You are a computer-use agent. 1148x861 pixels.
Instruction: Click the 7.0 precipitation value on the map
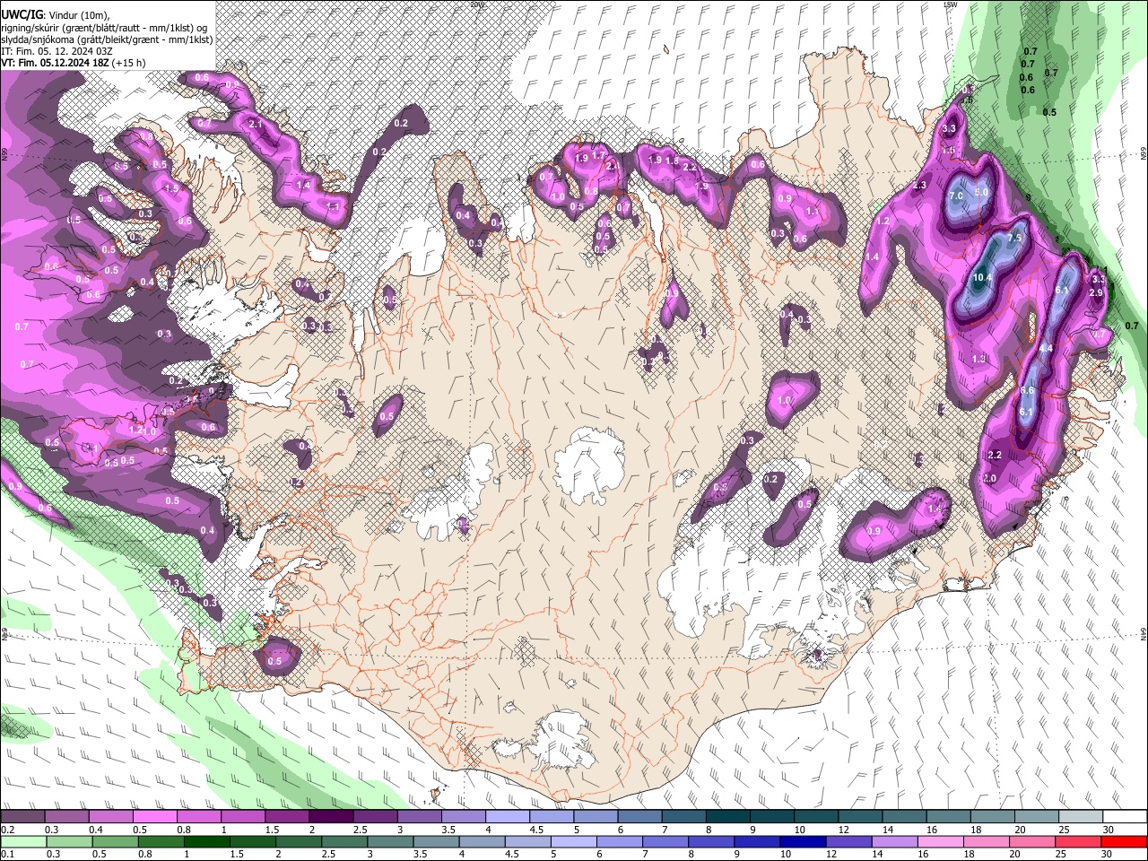[x=955, y=196]
